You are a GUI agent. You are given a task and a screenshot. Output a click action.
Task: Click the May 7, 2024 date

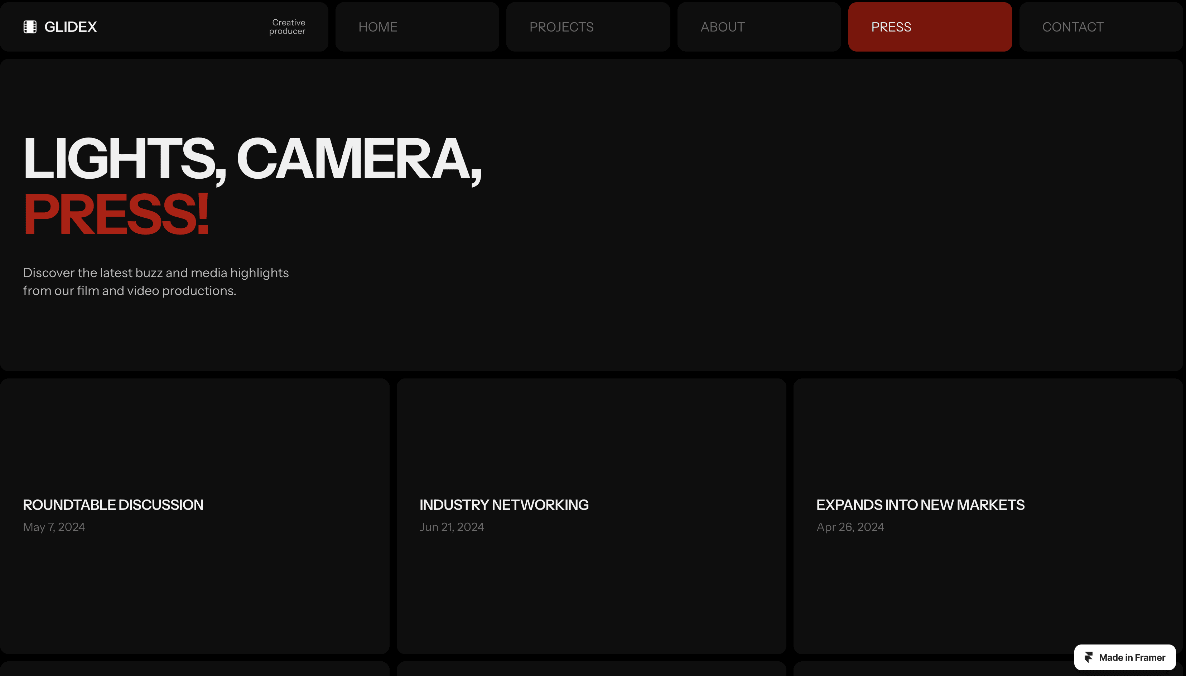pyautogui.click(x=54, y=527)
